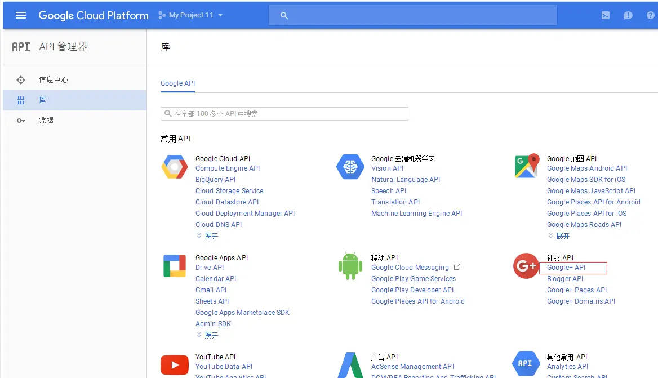Image resolution: width=658 pixels, height=378 pixels.
Task: Open the My Project 11 project dropdown
Action: click(x=191, y=15)
